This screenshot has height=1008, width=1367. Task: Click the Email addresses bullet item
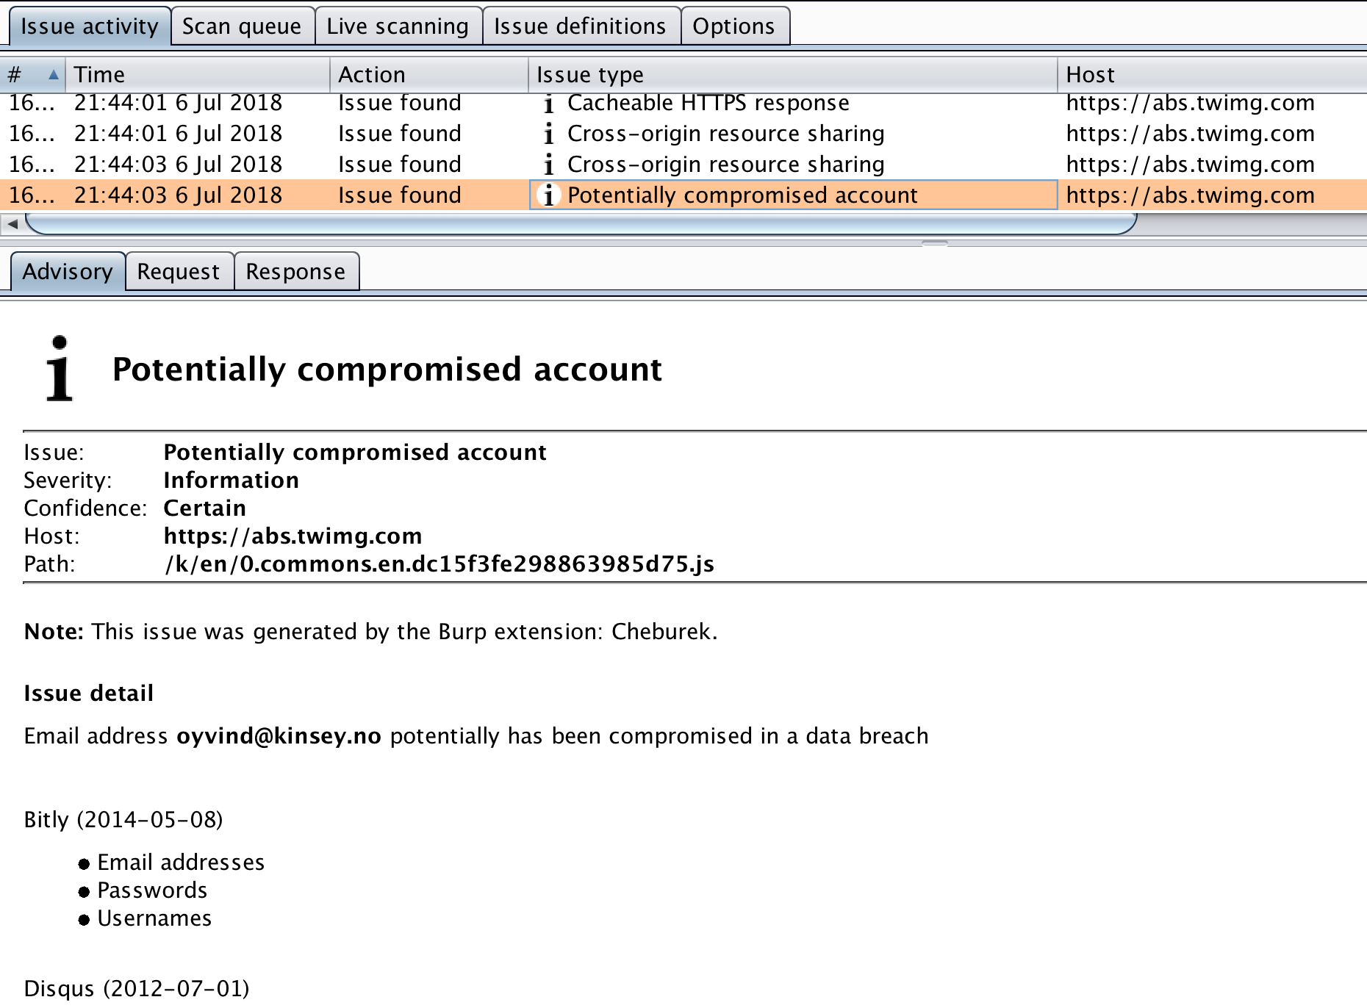point(181,863)
